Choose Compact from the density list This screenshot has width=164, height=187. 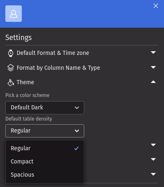pyautogui.click(x=45, y=161)
